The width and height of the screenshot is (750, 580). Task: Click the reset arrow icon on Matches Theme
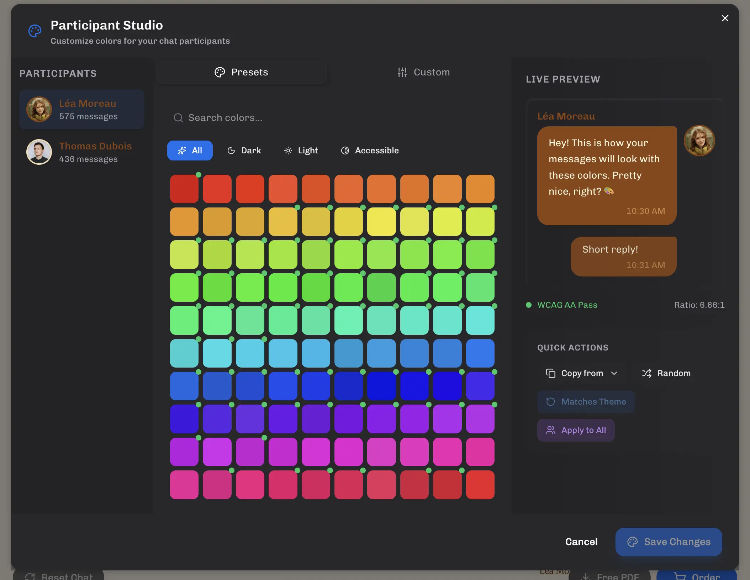click(x=551, y=402)
